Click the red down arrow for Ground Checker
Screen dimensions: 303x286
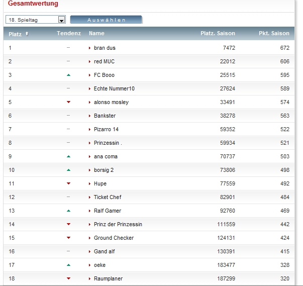click(x=68, y=238)
